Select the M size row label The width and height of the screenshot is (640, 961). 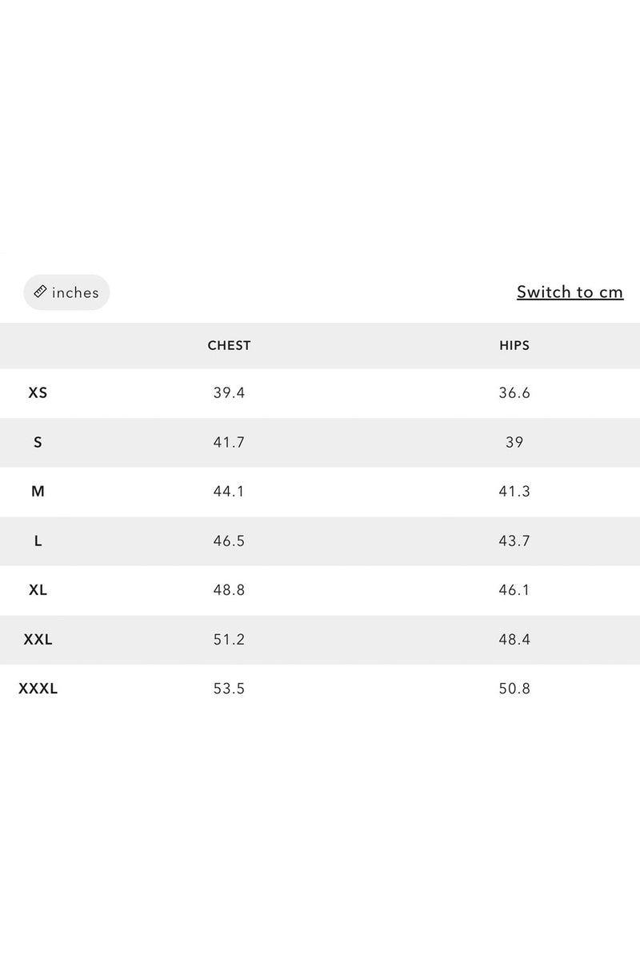coord(38,492)
